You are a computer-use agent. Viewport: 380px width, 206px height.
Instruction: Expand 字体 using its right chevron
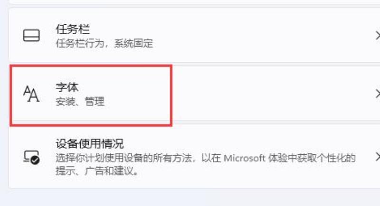click(x=377, y=94)
